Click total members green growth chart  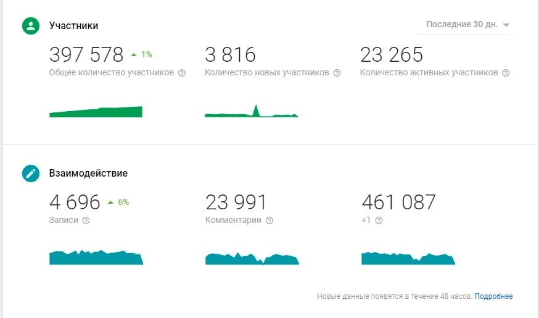tap(96, 112)
